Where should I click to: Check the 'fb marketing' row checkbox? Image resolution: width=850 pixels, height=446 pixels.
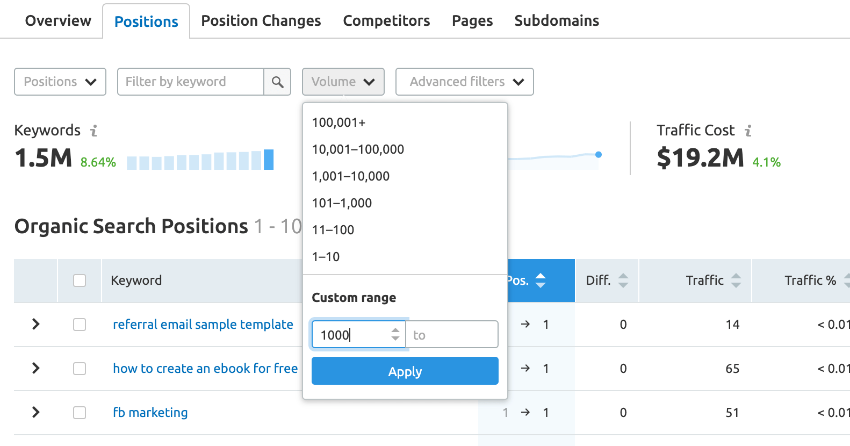(80, 413)
